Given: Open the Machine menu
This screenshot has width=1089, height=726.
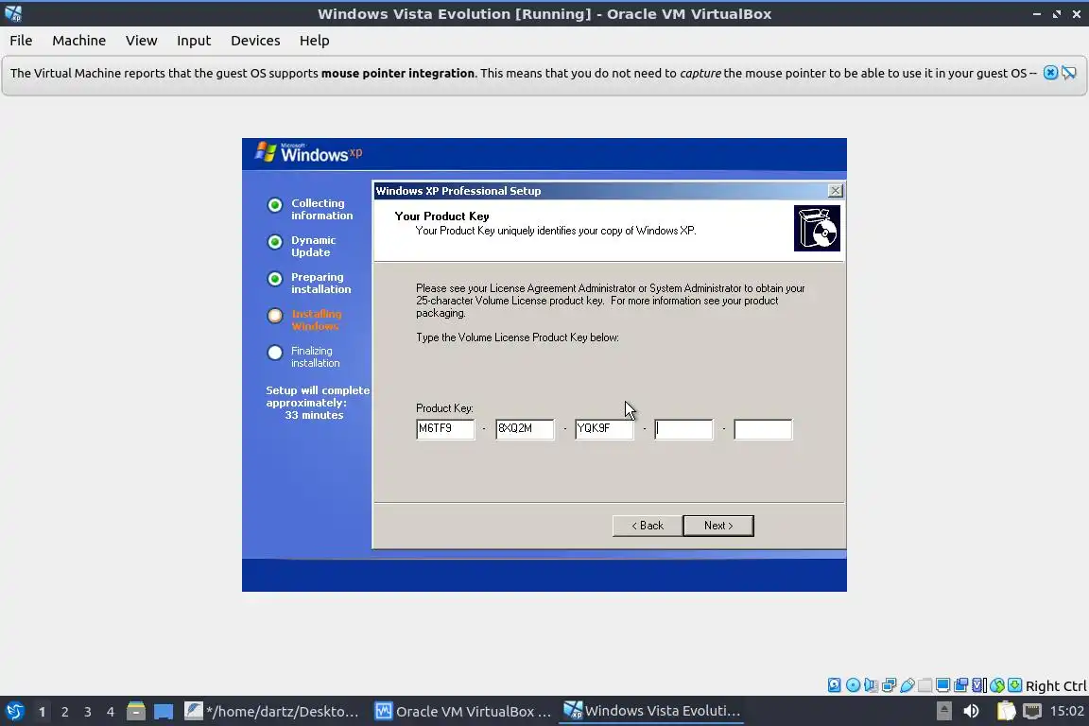Looking at the screenshot, I should 79,41.
